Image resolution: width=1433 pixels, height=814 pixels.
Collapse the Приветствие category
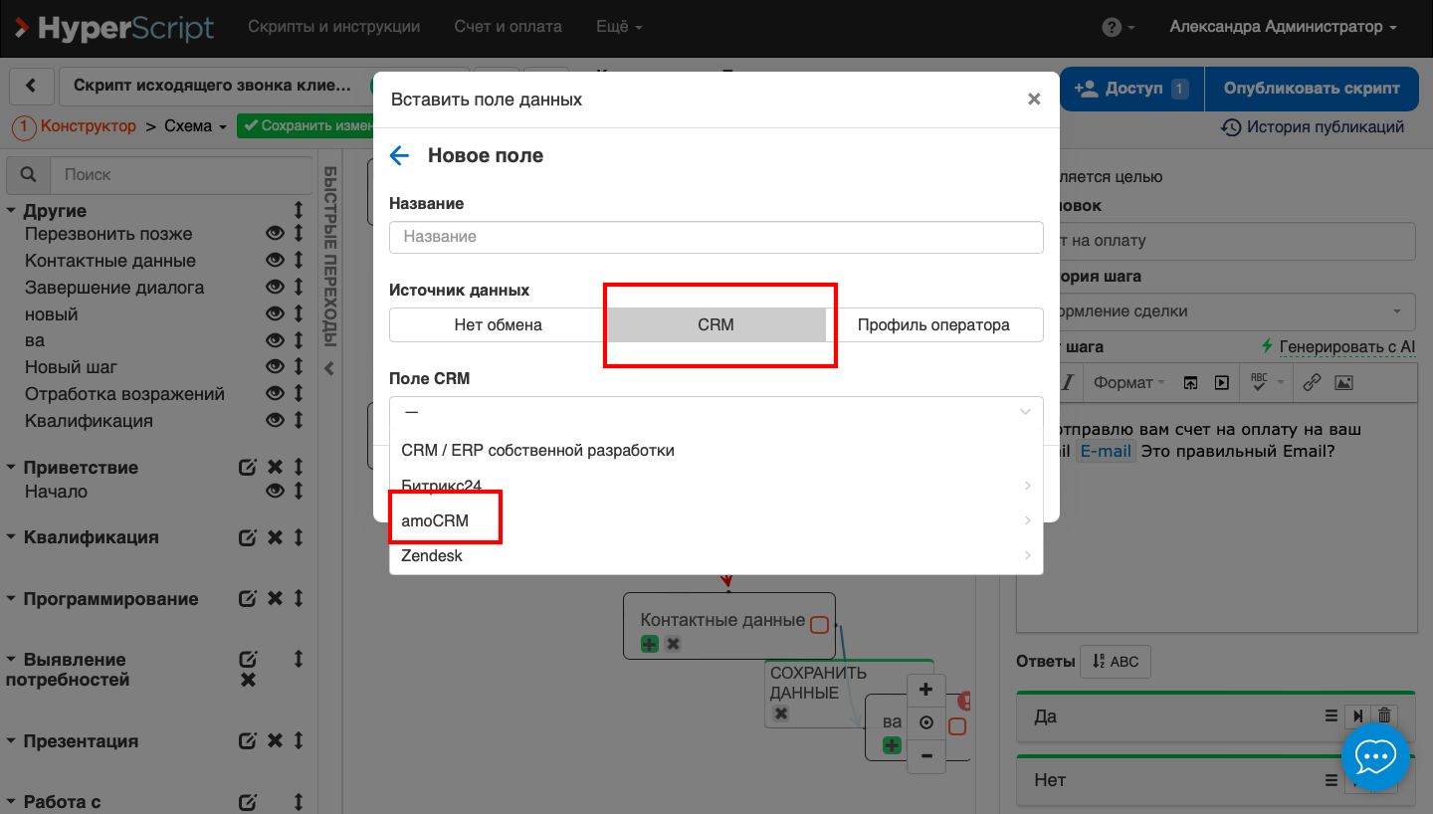[12, 467]
